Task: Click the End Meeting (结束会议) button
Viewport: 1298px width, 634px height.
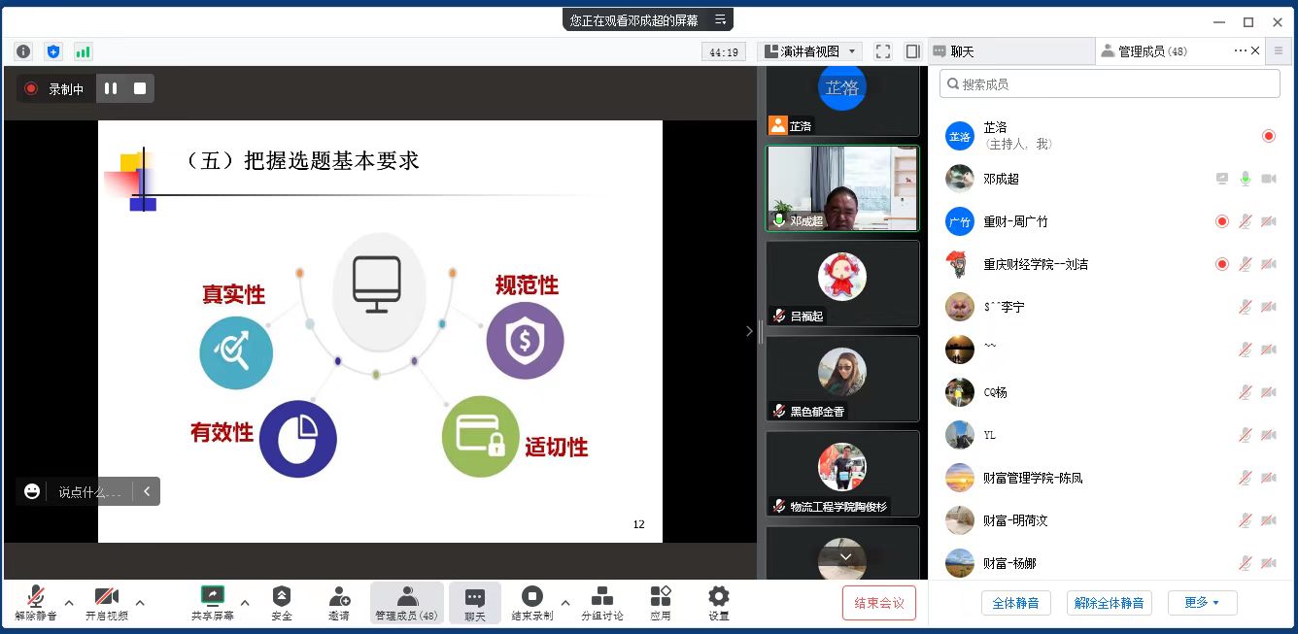Action: click(878, 603)
